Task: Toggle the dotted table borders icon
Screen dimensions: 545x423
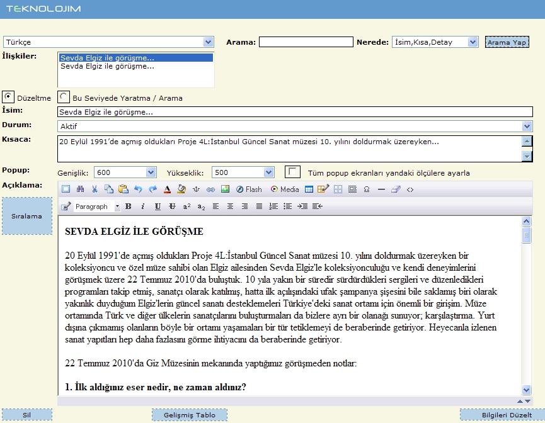Action: point(338,189)
